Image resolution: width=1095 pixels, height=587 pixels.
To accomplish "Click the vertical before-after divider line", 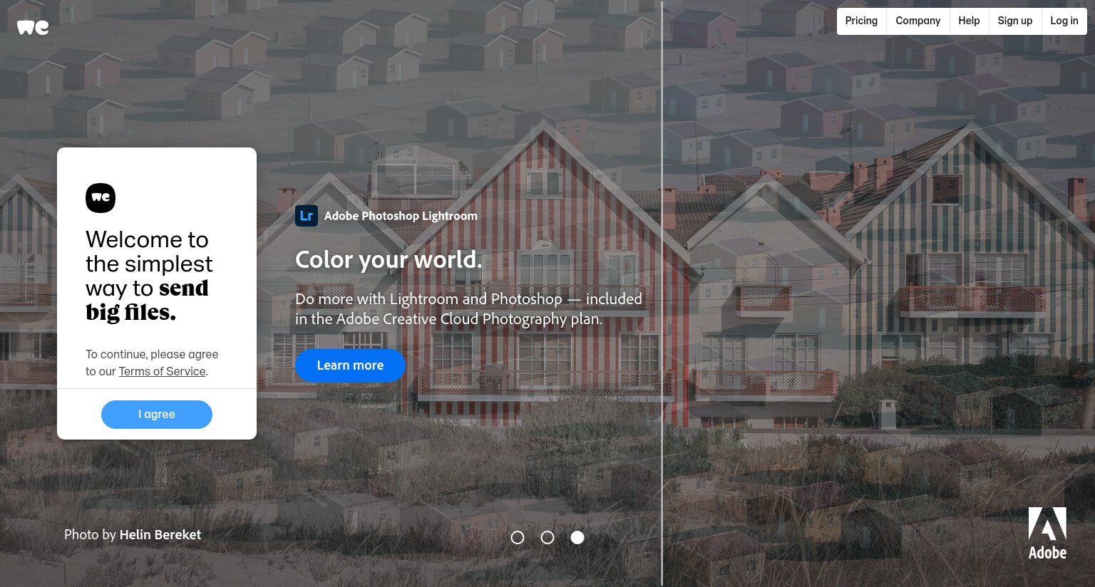I will (662, 293).
